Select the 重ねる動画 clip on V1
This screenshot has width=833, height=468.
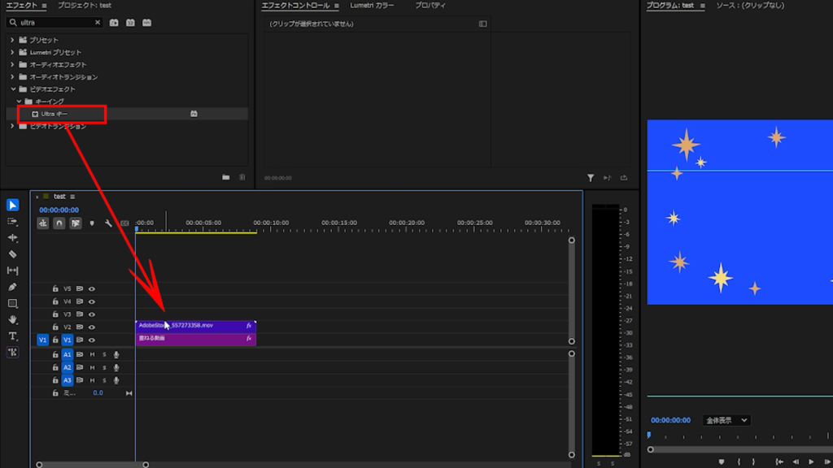point(196,339)
